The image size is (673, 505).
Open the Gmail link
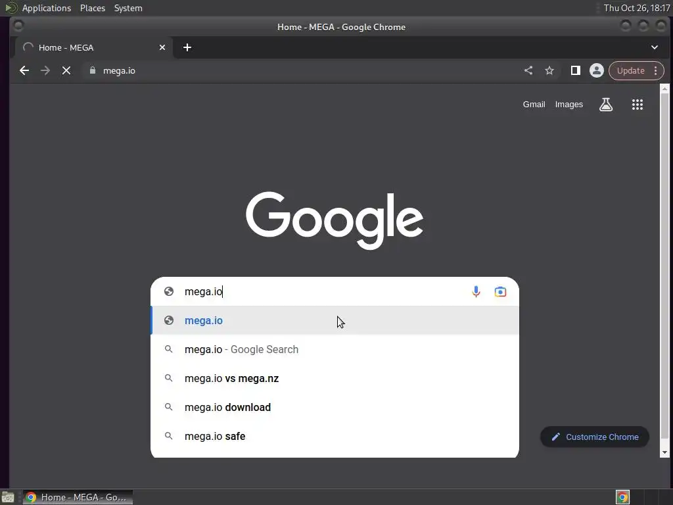pos(534,105)
